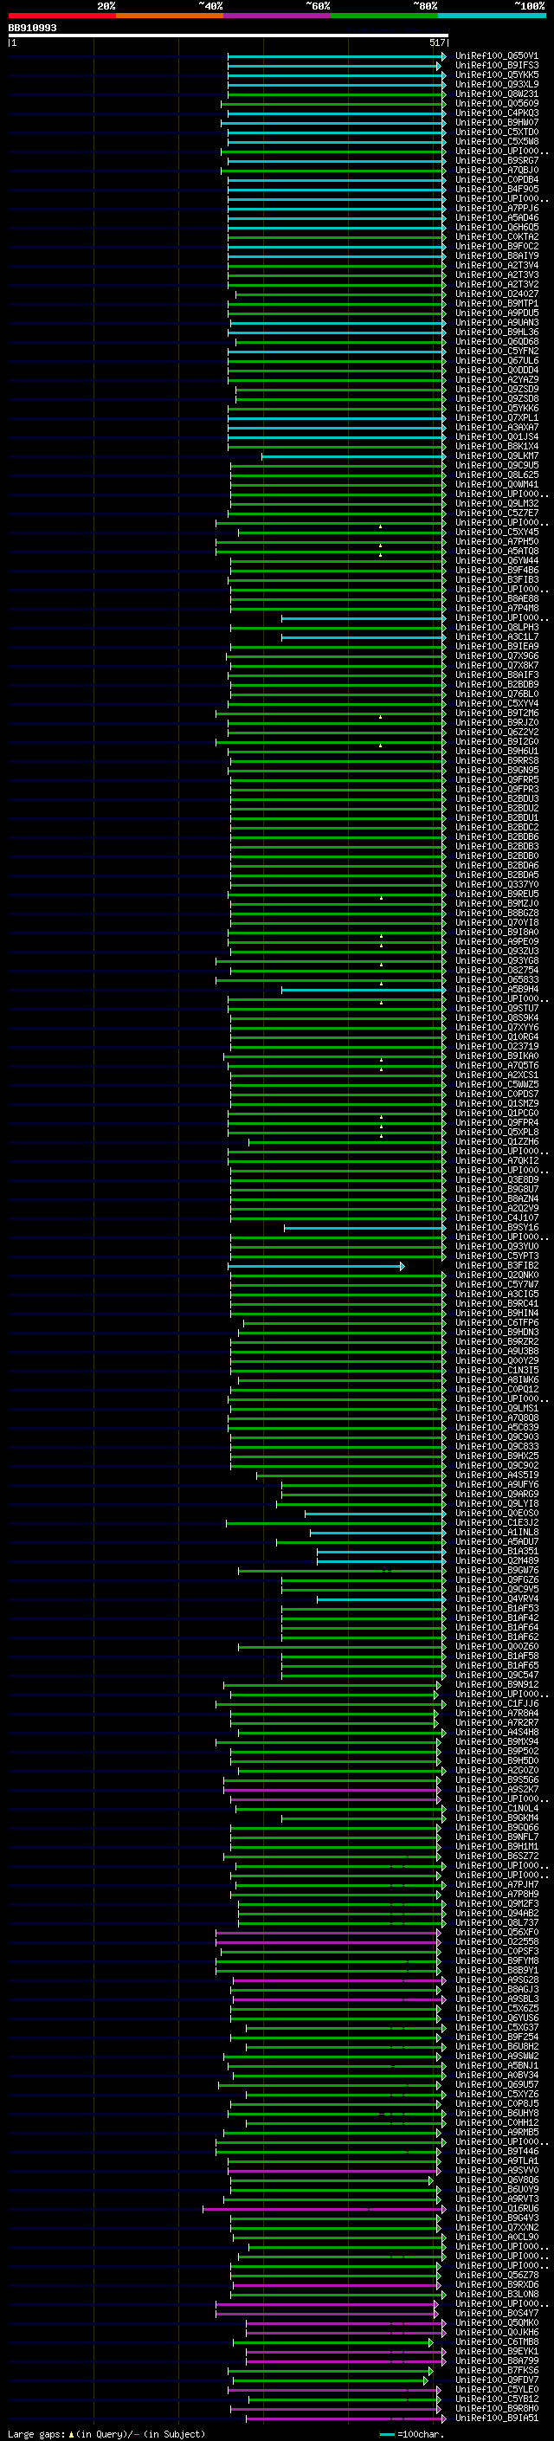This screenshot has height=2441, width=554.
Task: Click the query ID BB910993
Action: pyautogui.click(x=32, y=29)
